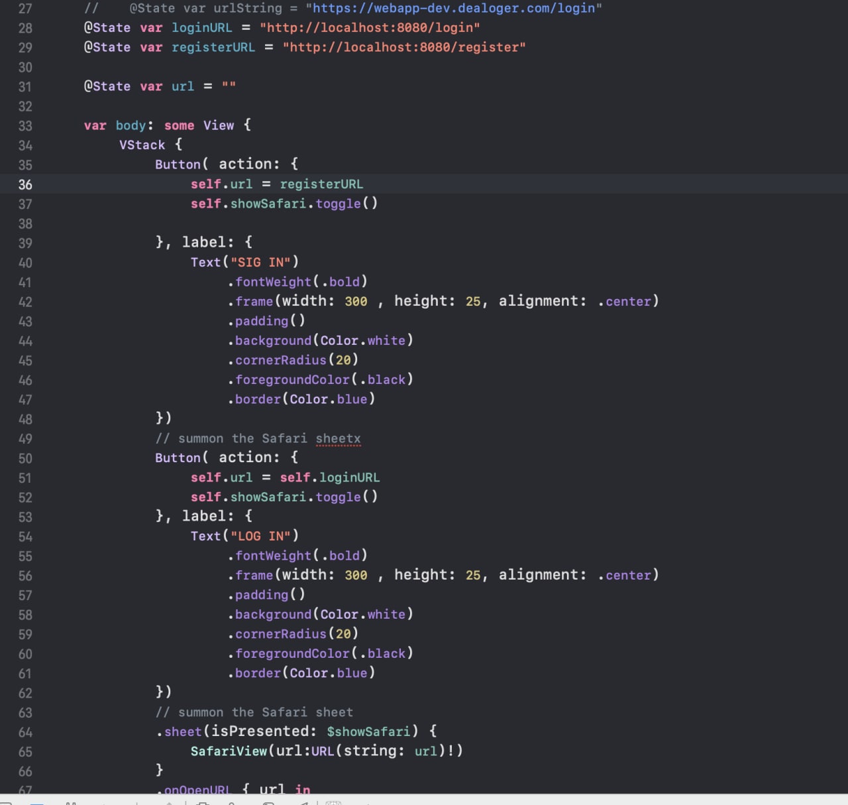Click the value 20 on line 59
This screenshot has height=805, width=848.
(x=343, y=634)
